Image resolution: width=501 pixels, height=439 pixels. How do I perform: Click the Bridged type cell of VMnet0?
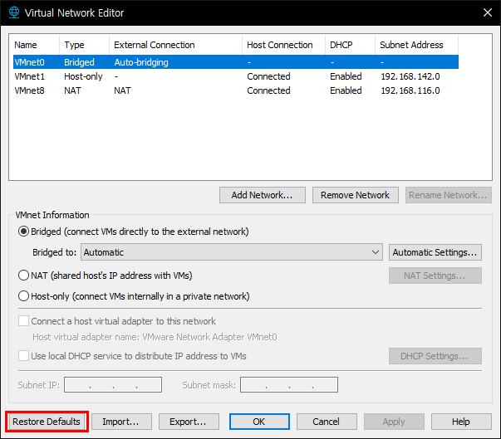79,62
